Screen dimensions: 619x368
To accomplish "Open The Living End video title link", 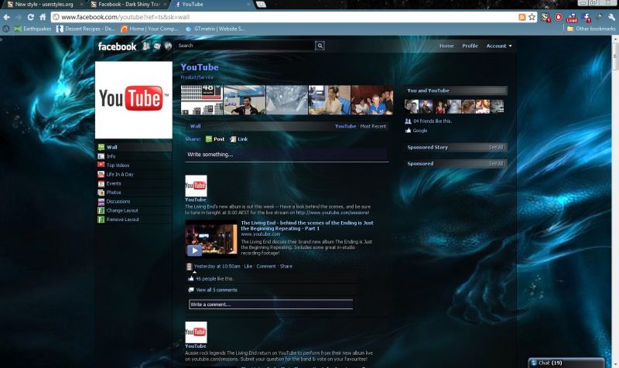I will (307, 226).
